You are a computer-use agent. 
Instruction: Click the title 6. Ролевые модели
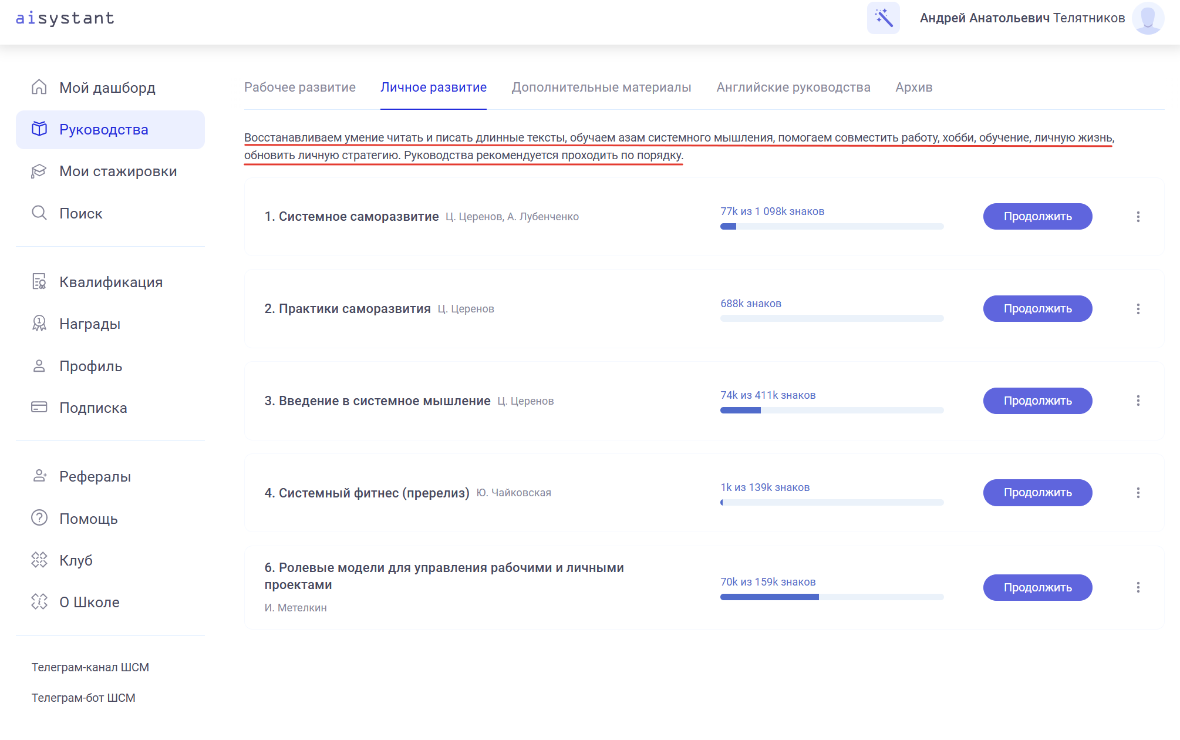tap(444, 576)
